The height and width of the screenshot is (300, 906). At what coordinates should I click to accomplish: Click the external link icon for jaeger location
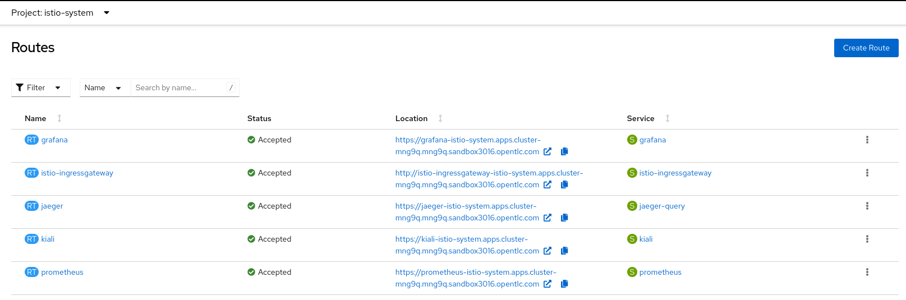[548, 218]
